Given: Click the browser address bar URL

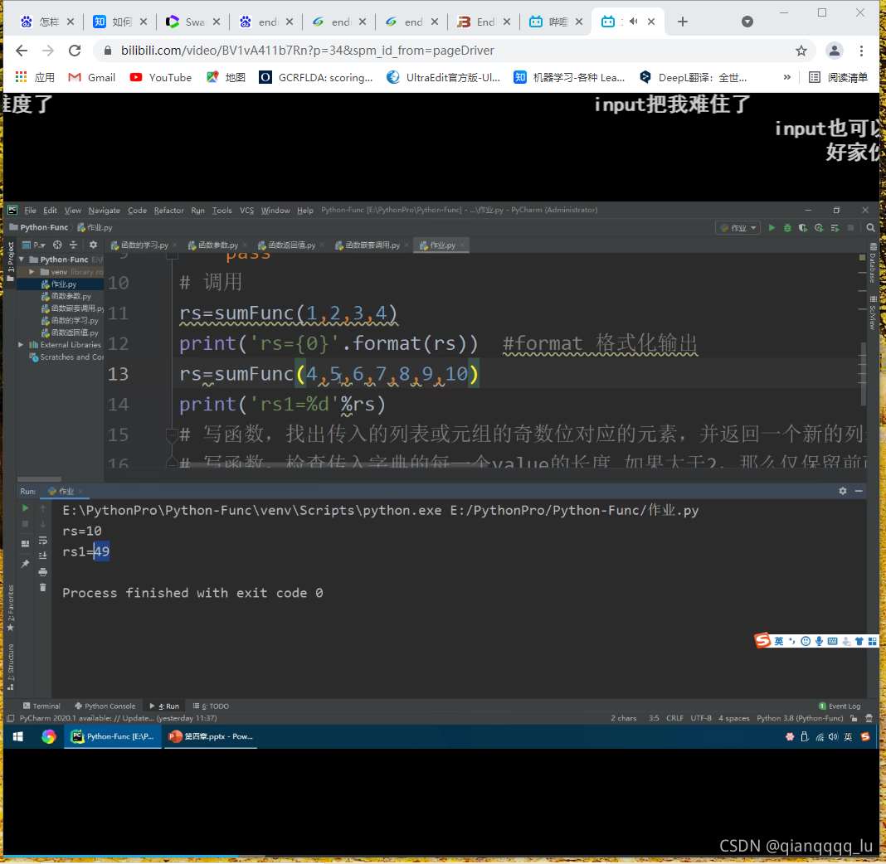Looking at the screenshot, I should [307, 51].
